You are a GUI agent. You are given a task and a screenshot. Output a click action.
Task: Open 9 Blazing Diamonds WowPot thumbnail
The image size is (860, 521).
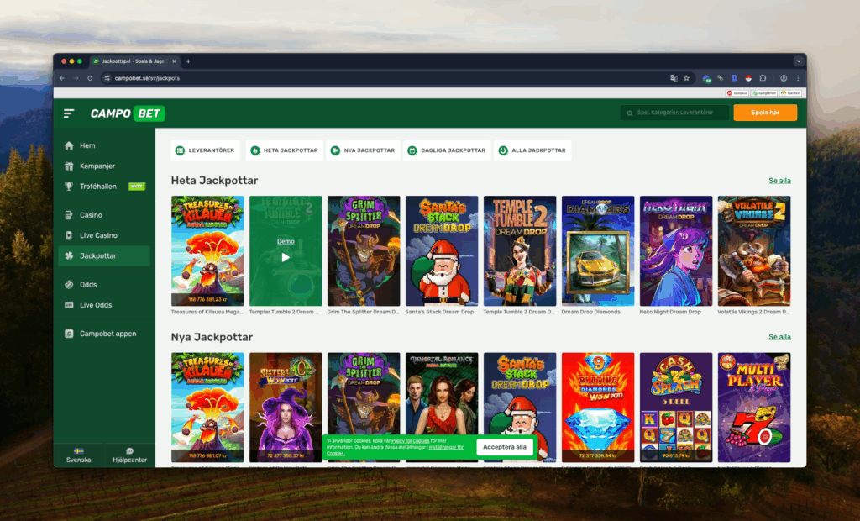[x=598, y=408]
